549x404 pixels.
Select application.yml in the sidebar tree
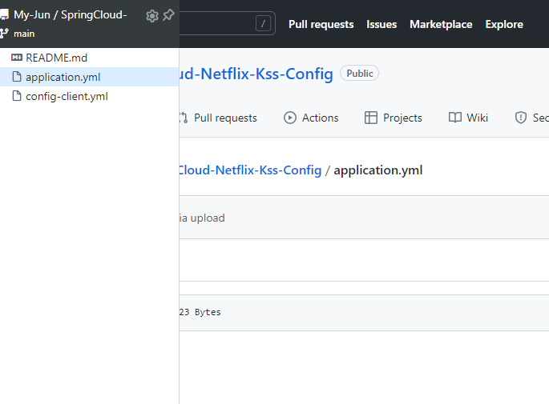coord(89,77)
